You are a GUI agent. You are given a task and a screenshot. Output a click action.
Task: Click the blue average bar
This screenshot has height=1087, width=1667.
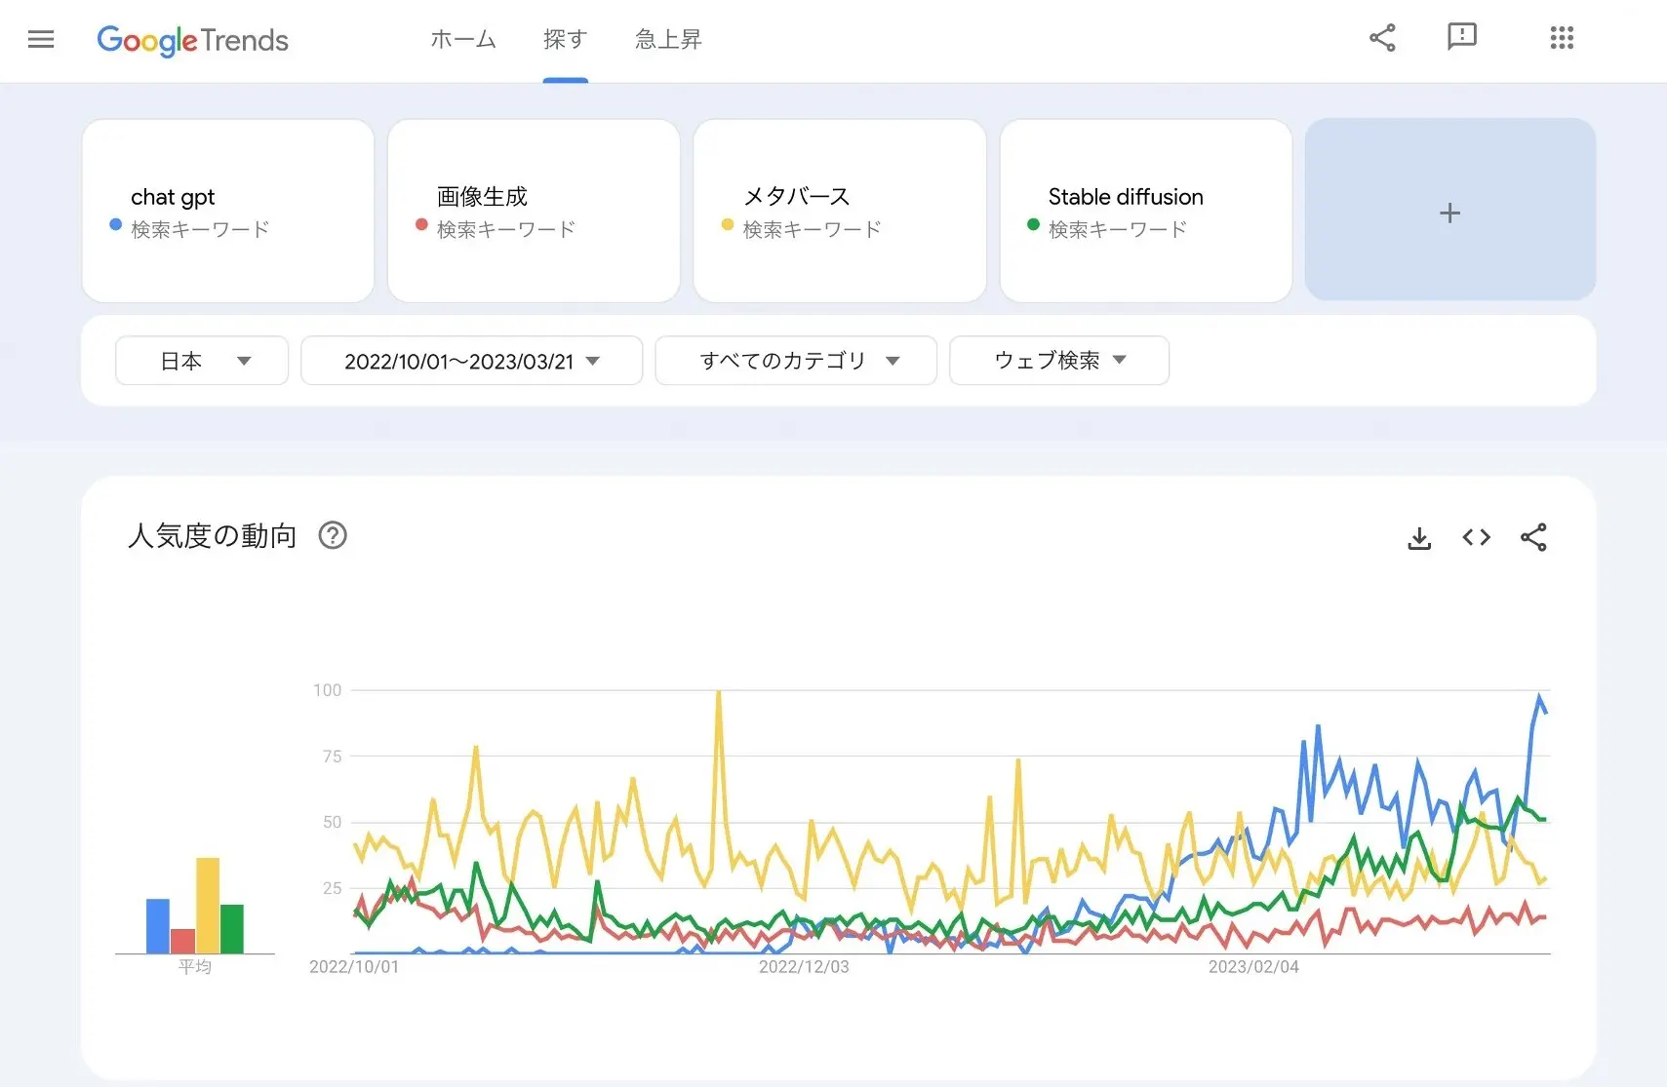[x=158, y=926]
